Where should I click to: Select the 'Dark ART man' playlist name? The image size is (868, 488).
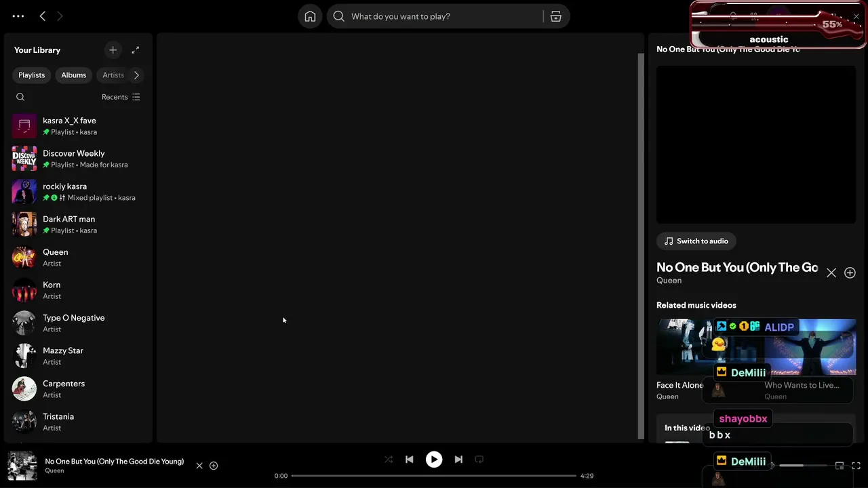(x=69, y=219)
